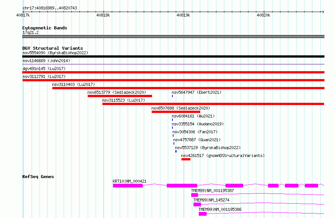
Task: Click the red bar under nsv3112791
Action: pos(173,80)
